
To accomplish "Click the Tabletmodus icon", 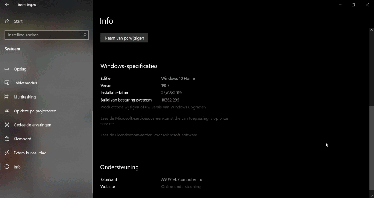I will [x=7, y=83].
